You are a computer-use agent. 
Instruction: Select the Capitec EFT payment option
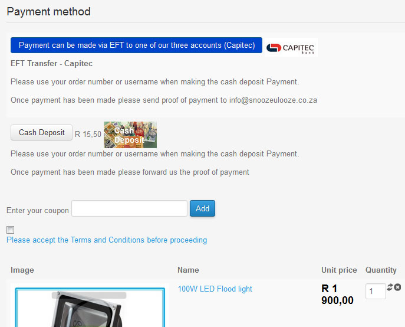pos(136,45)
